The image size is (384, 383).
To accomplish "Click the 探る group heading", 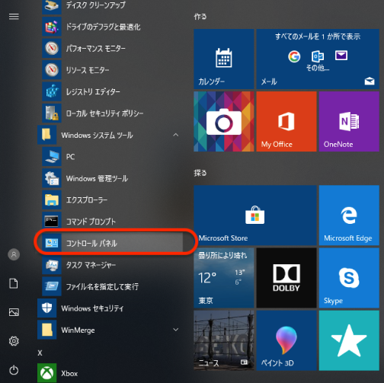I will tap(200, 173).
